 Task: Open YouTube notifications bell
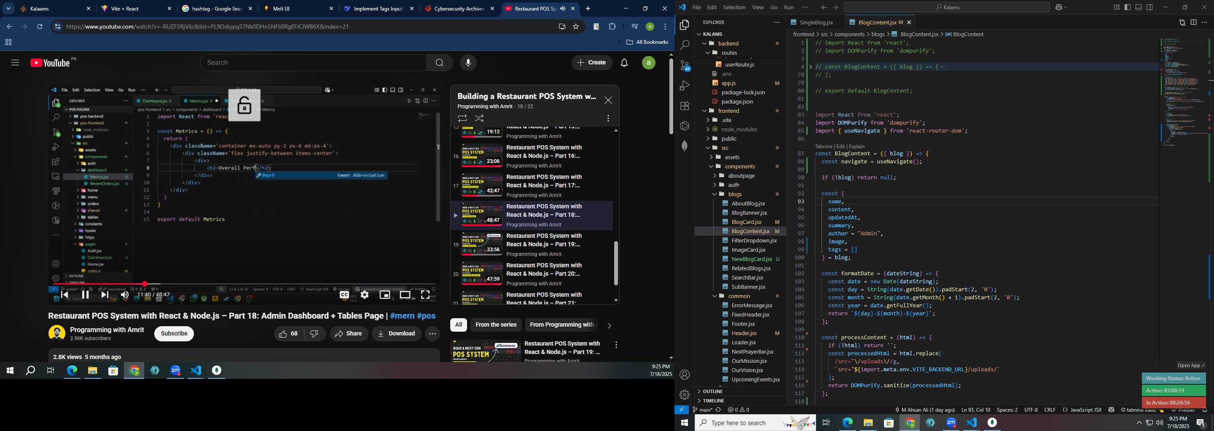[624, 63]
